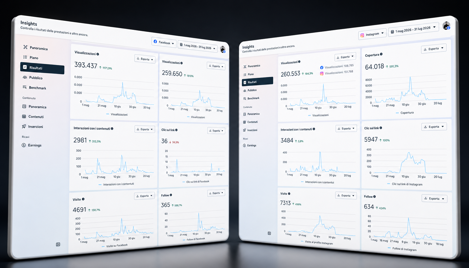Click Risultati chart icon in left panel
This screenshot has width=469, height=268.
25,67
